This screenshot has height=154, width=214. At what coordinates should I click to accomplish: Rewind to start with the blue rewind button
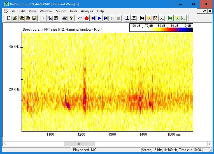(x=93, y=18)
